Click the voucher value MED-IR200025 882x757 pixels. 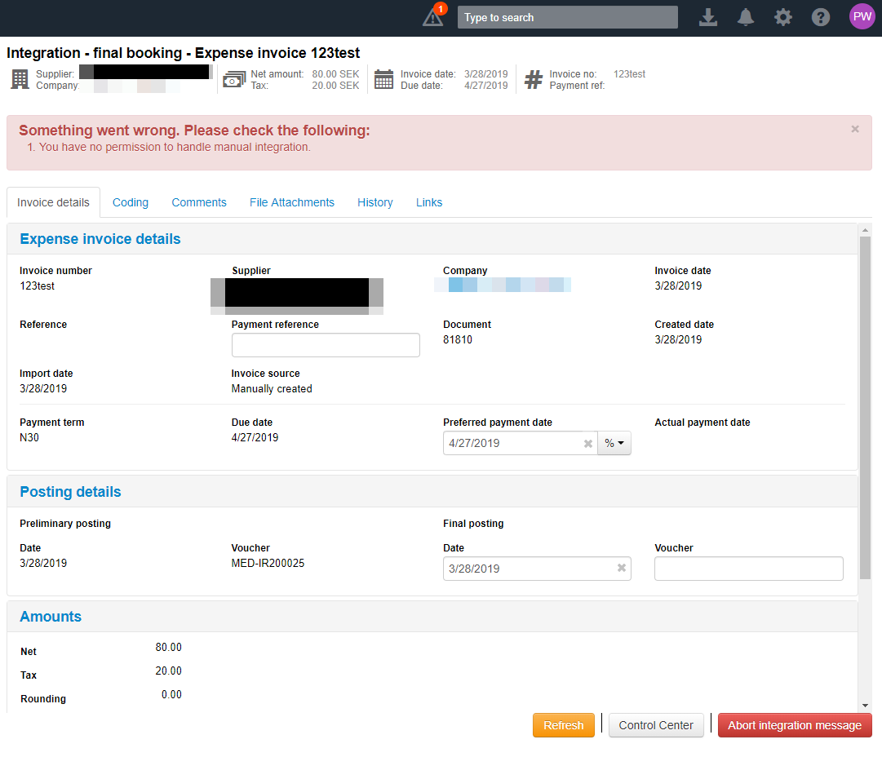click(x=268, y=563)
